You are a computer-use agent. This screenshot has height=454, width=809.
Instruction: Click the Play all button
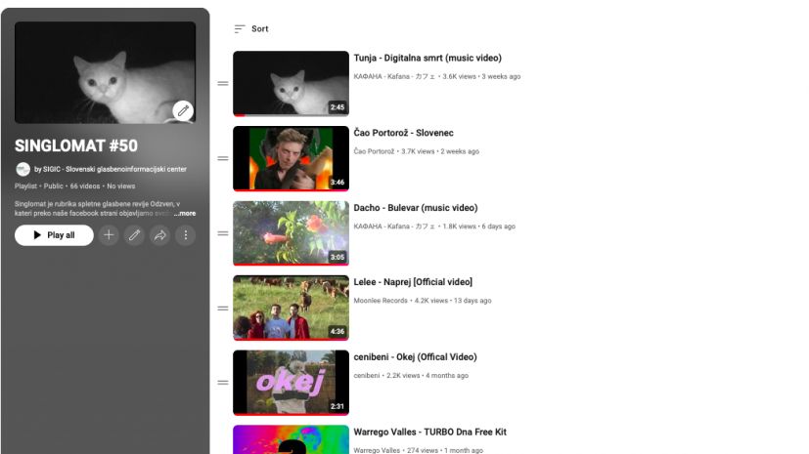coord(54,235)
